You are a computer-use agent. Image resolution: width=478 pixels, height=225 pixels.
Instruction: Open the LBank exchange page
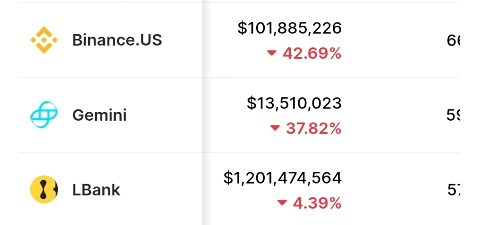coord(96,190)
